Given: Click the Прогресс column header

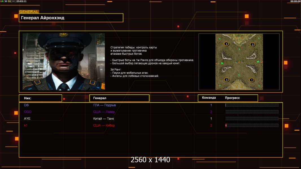Looking at the screenshot, I should 232,98.
